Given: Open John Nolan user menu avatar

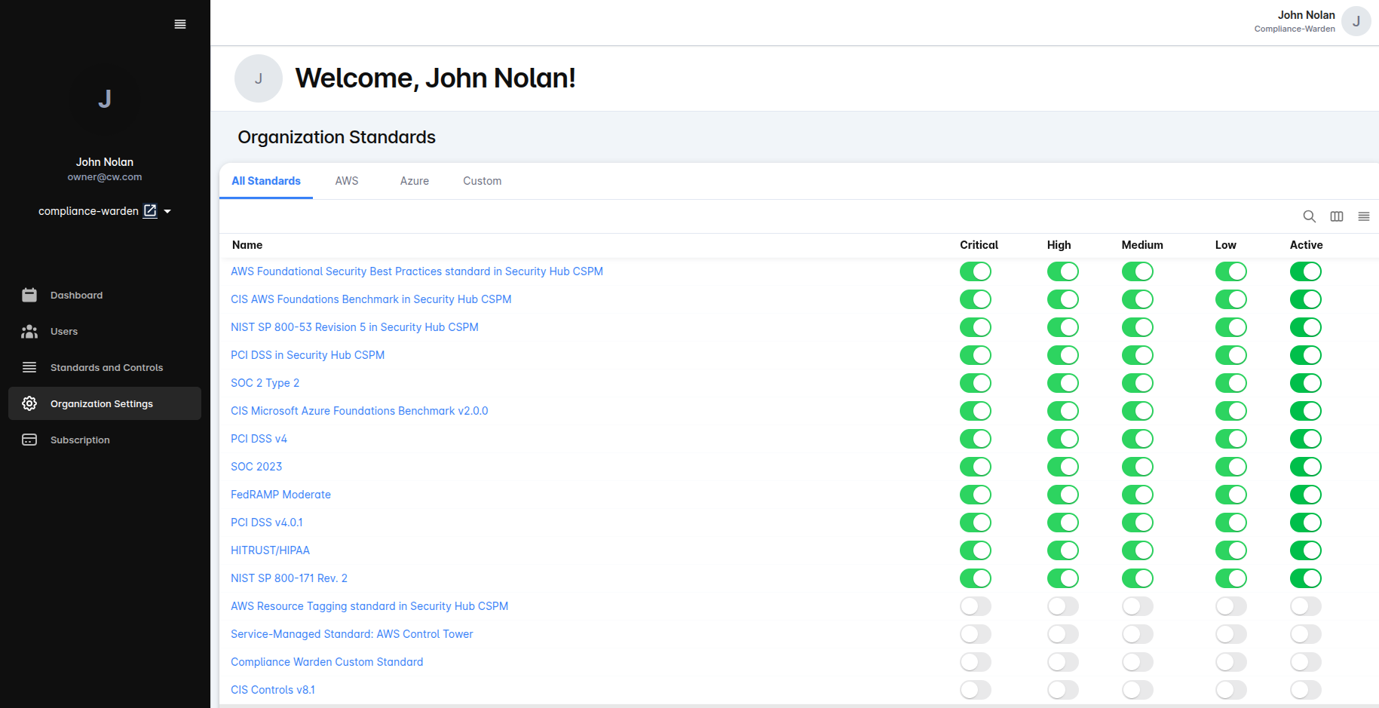Looking at the screenshot, I should pos(1356,21).
